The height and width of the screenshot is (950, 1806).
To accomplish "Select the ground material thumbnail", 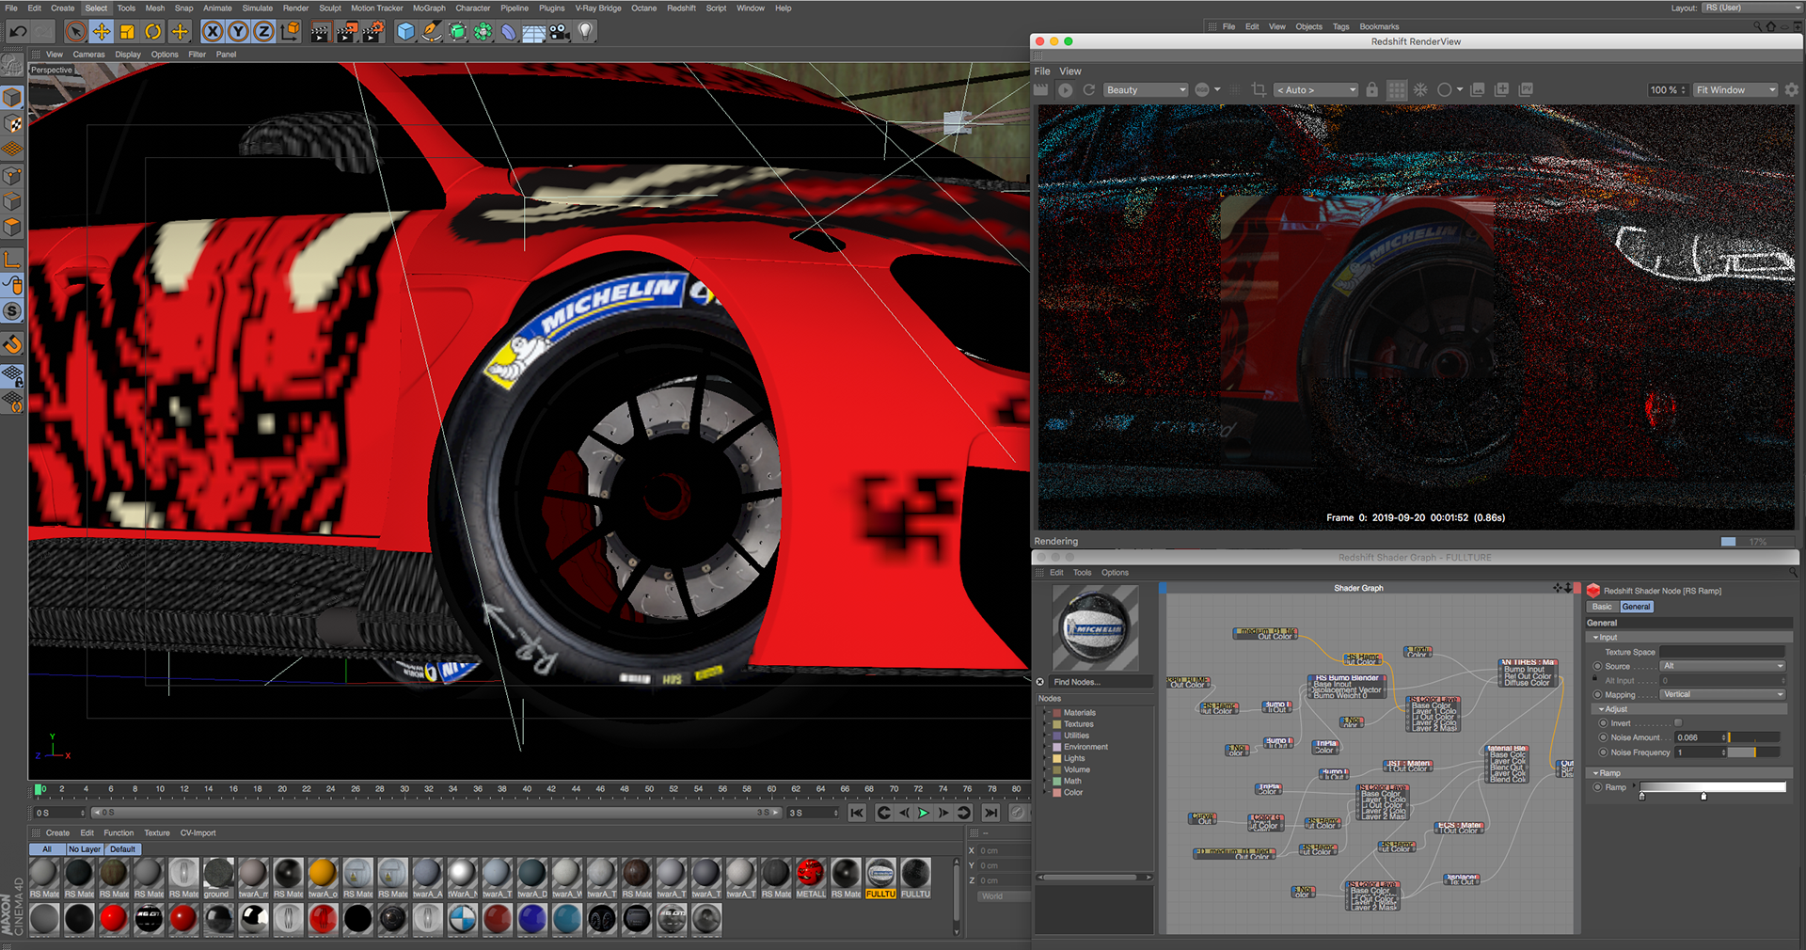I will tap(217, 874).
